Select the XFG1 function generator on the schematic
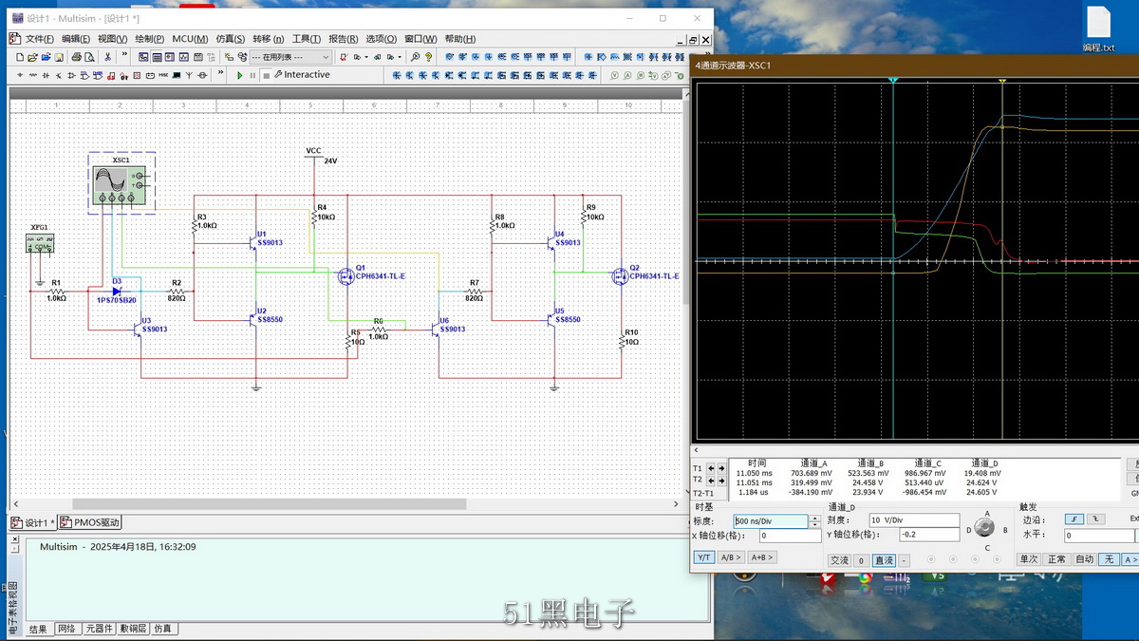The height and width of the screenshot is (641, 1139). click(39, 243)
